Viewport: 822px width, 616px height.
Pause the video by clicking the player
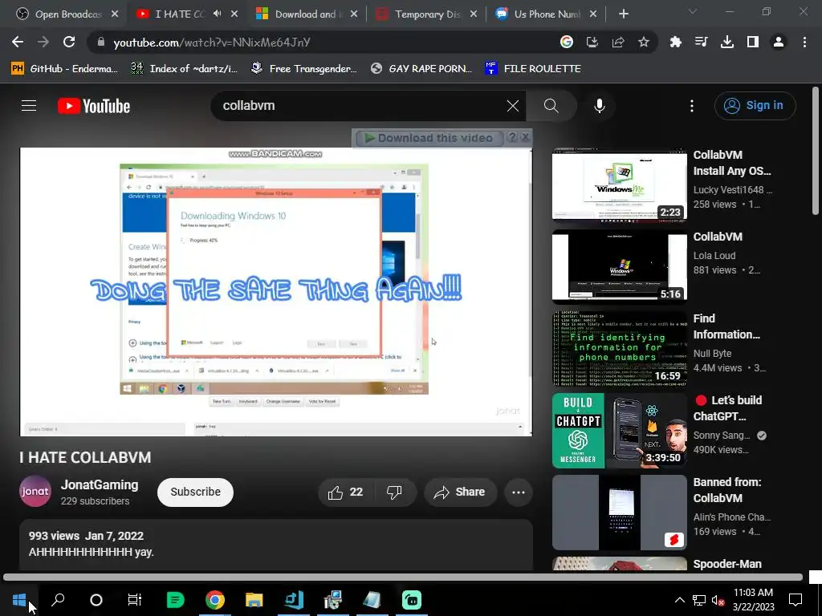coord(276,292)
